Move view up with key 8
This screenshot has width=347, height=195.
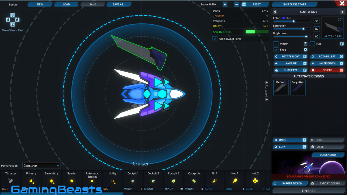point(12,15)
